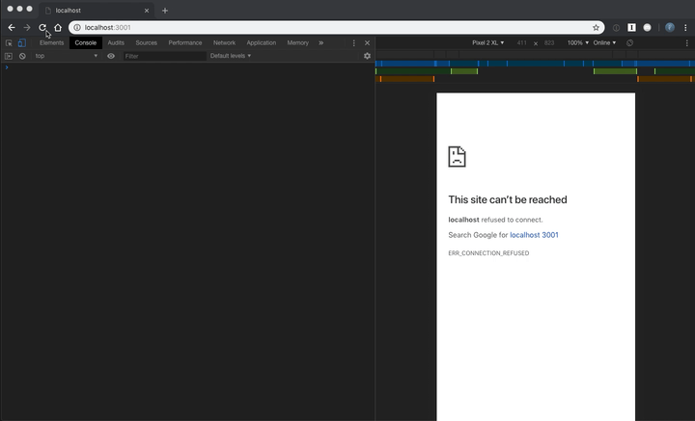Show the console sidebar
Image resolution: width=695 pixels, height=421 pixels.
click(9, 56)
